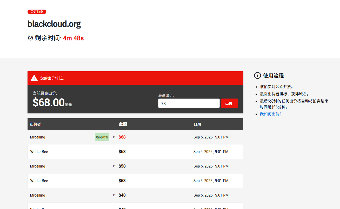
Task: Click the 4m 48s countdown timer
Action: [73, 38]
